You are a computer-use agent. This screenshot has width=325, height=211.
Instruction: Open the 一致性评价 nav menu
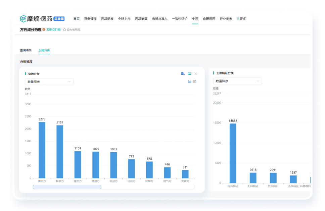point(180,19)
